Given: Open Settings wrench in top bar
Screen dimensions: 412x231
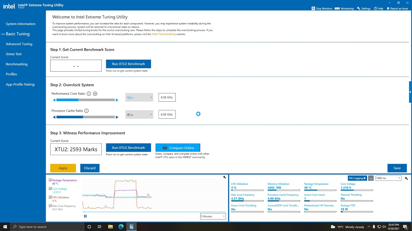Looking at the screenshot, I should pos(364,8).
